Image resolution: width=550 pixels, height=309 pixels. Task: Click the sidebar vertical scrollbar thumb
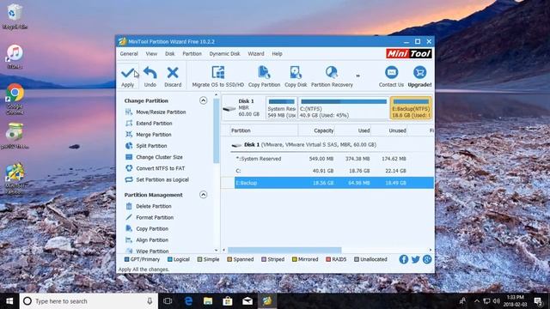click(x=216, y=130)
